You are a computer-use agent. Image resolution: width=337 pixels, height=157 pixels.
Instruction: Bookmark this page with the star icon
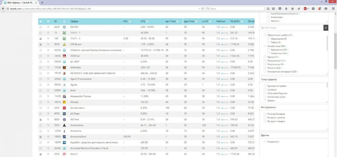[x=268, y=9]
